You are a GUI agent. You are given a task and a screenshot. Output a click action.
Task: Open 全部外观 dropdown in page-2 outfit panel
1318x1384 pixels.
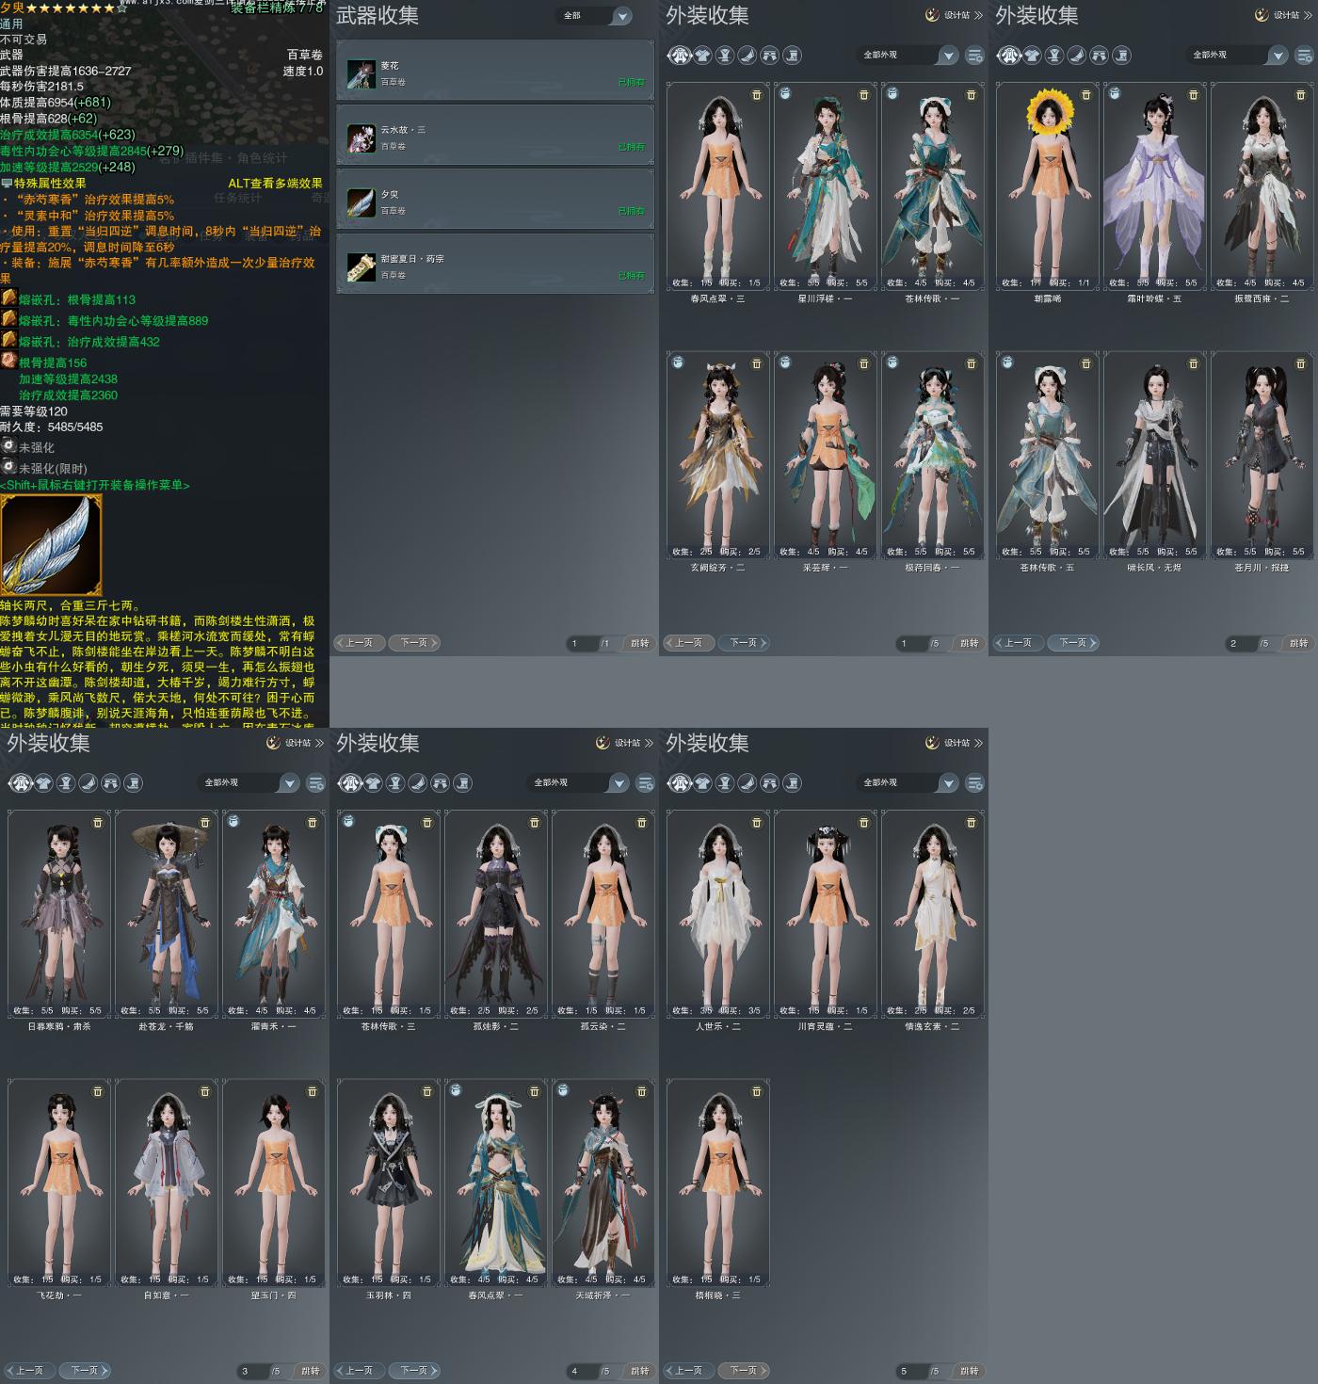(1238, 56)
